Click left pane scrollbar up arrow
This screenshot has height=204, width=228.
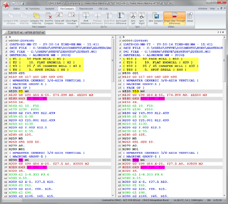(113, 37)
